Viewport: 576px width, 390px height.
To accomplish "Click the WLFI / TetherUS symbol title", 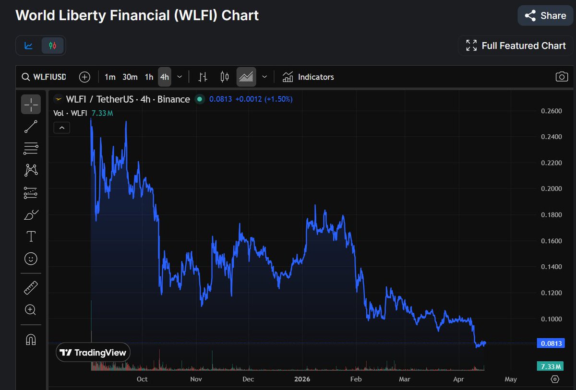I will [x=128, y=99].
